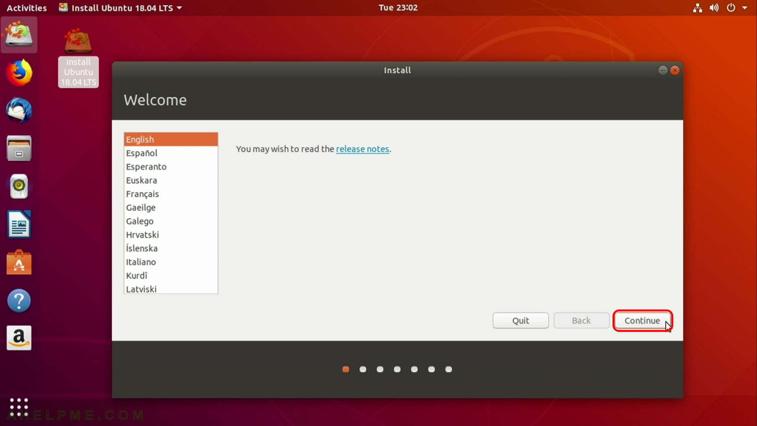Show Applications grid
Viewport: 757px width, 426px height.
(x=19, y=407)
